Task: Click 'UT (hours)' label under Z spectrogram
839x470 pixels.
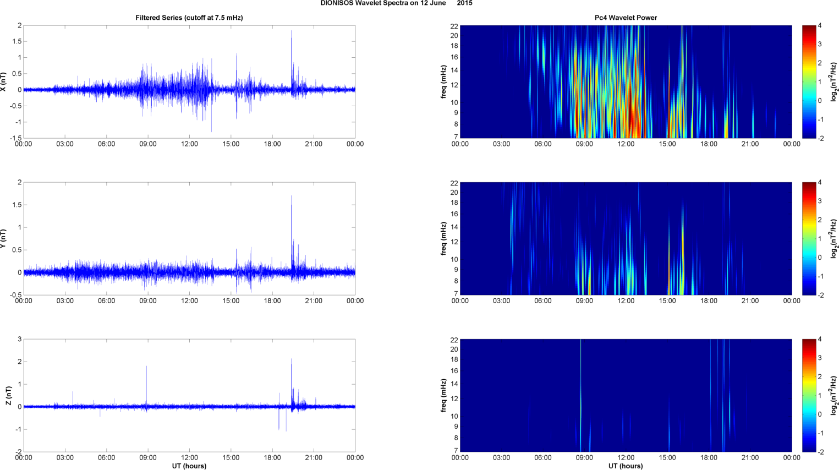Action: (626, 466)
